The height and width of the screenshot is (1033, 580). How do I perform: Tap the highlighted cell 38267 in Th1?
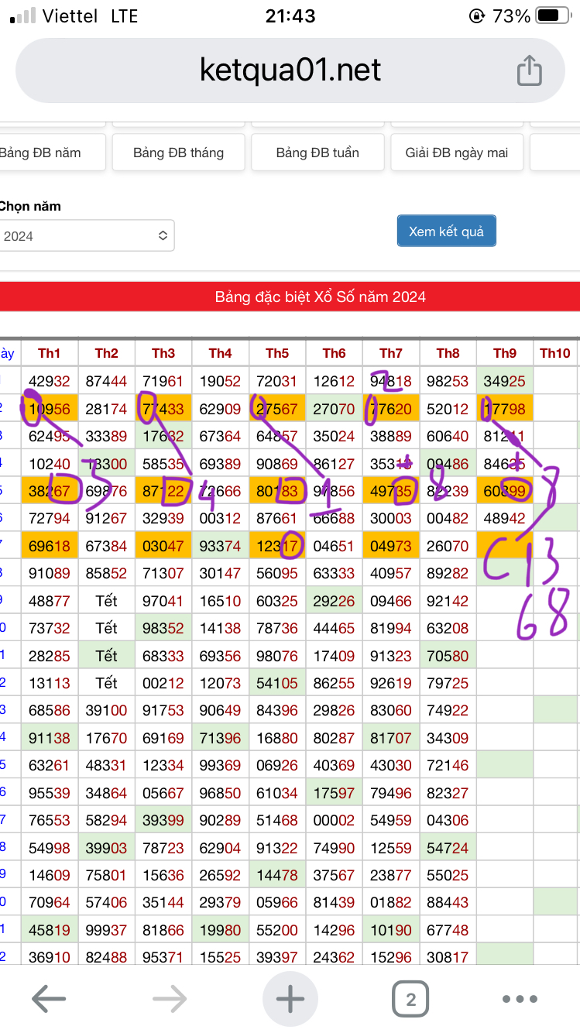pyautogui.click(x=50, y=490)
